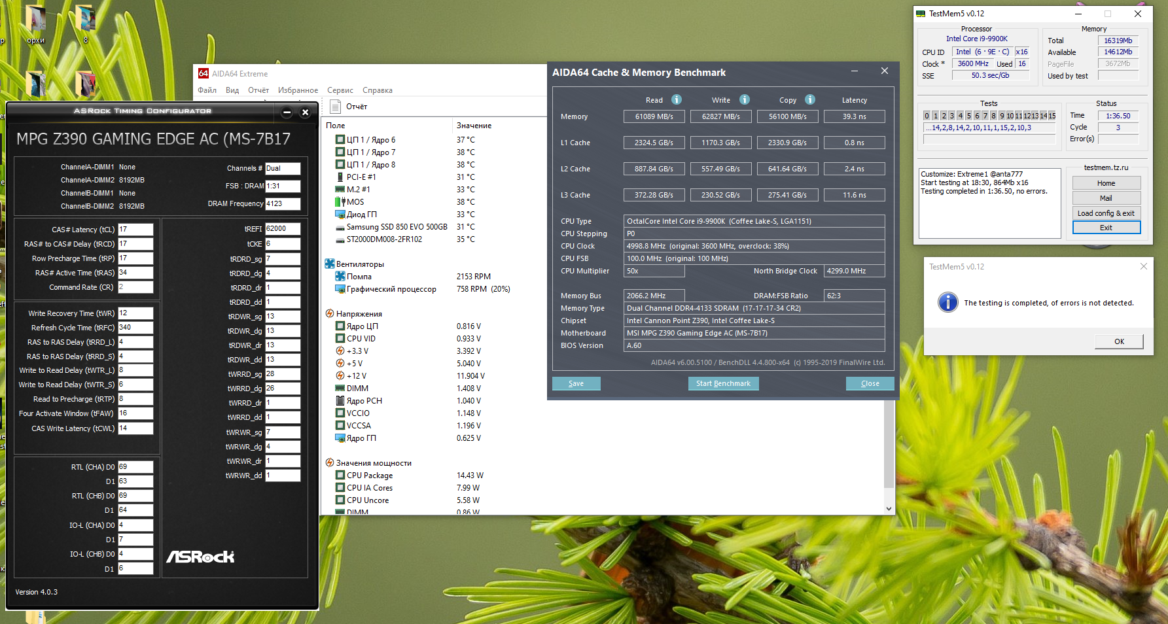Image resolution: width=1168 pixels, height=624 pixels.
Task: Open the Файл menu in AIDA64
Action: point(207,90)
